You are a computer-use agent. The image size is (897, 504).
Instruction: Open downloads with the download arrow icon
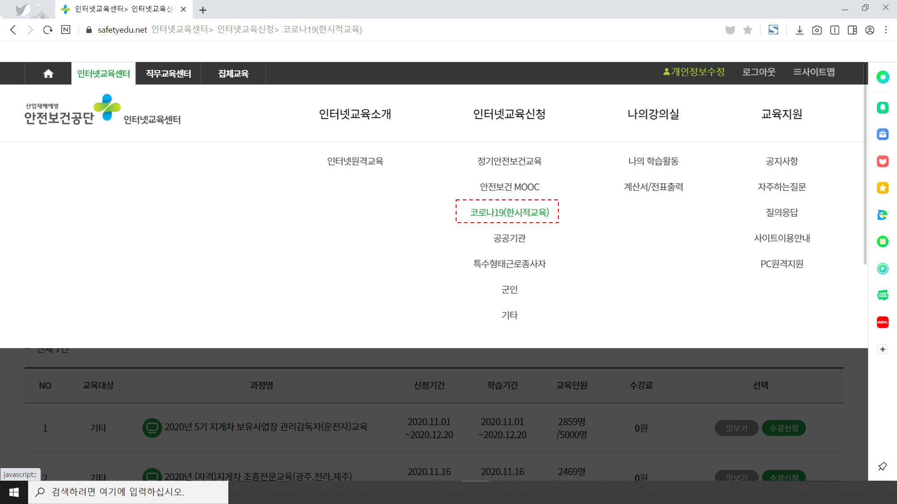tap(799, 30)
